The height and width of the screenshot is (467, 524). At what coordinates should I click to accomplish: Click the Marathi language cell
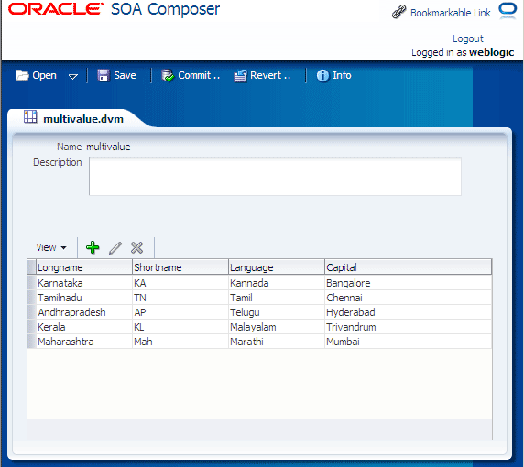coord(277,342)
